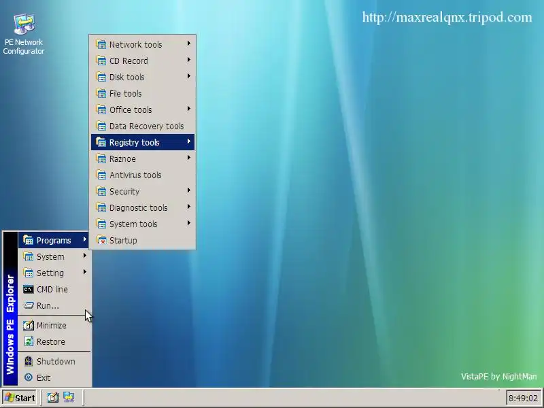Screen dimensions: 544x408
Task: Click the Exit power icon
Action: coord(28,377)
